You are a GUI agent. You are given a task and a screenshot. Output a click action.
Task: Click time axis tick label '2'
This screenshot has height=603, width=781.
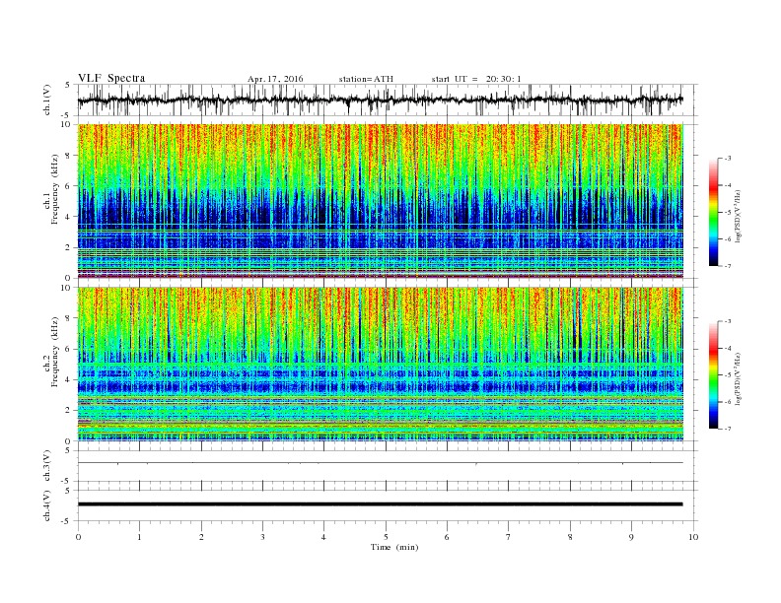[201, 537]
